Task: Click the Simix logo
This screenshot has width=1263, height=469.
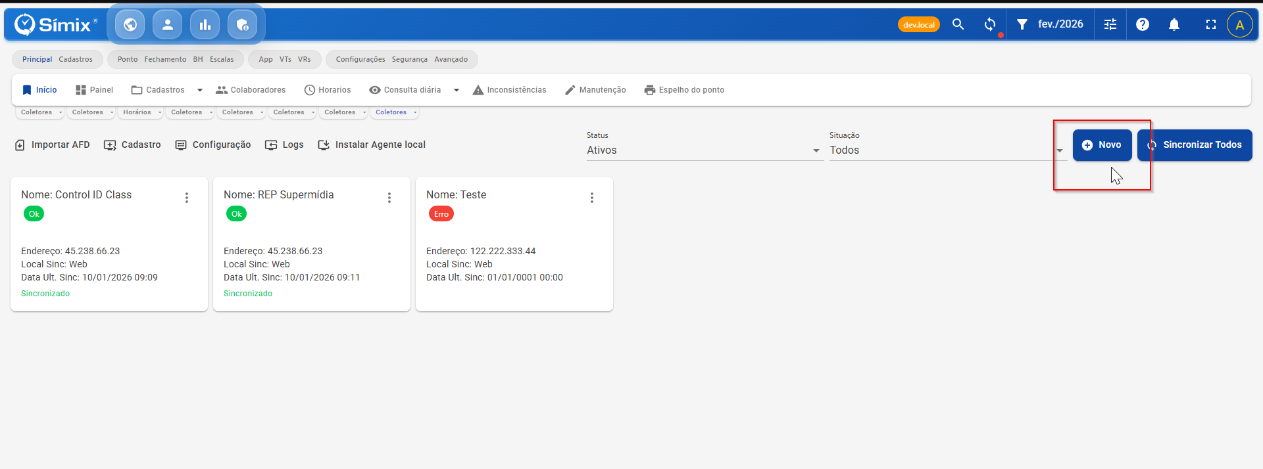Action: pyautogui.click(x=56, y=24)
